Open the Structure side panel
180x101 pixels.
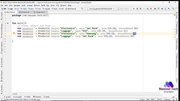click(1, 62)
